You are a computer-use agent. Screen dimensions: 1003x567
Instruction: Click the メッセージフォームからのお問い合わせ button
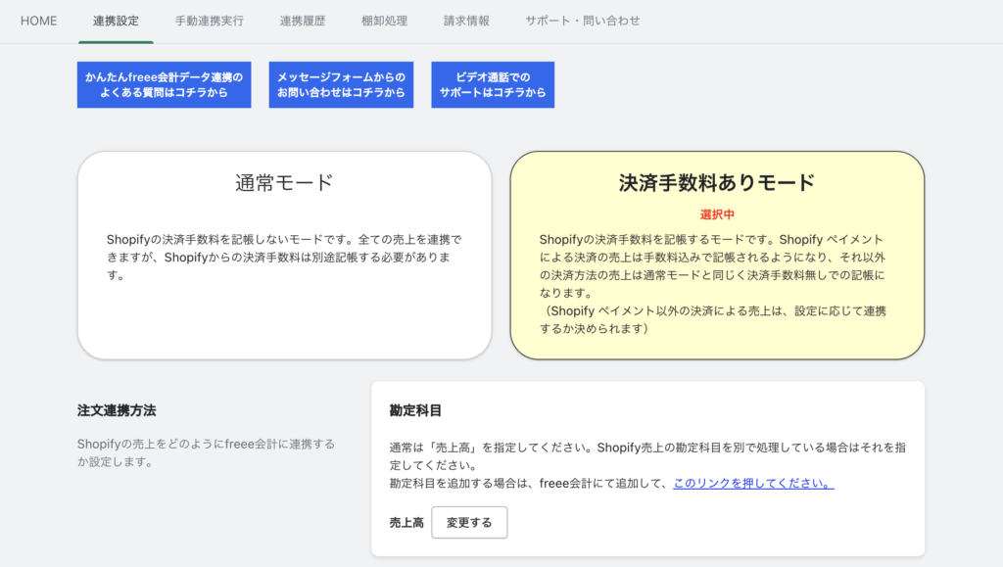pos(341,84)
